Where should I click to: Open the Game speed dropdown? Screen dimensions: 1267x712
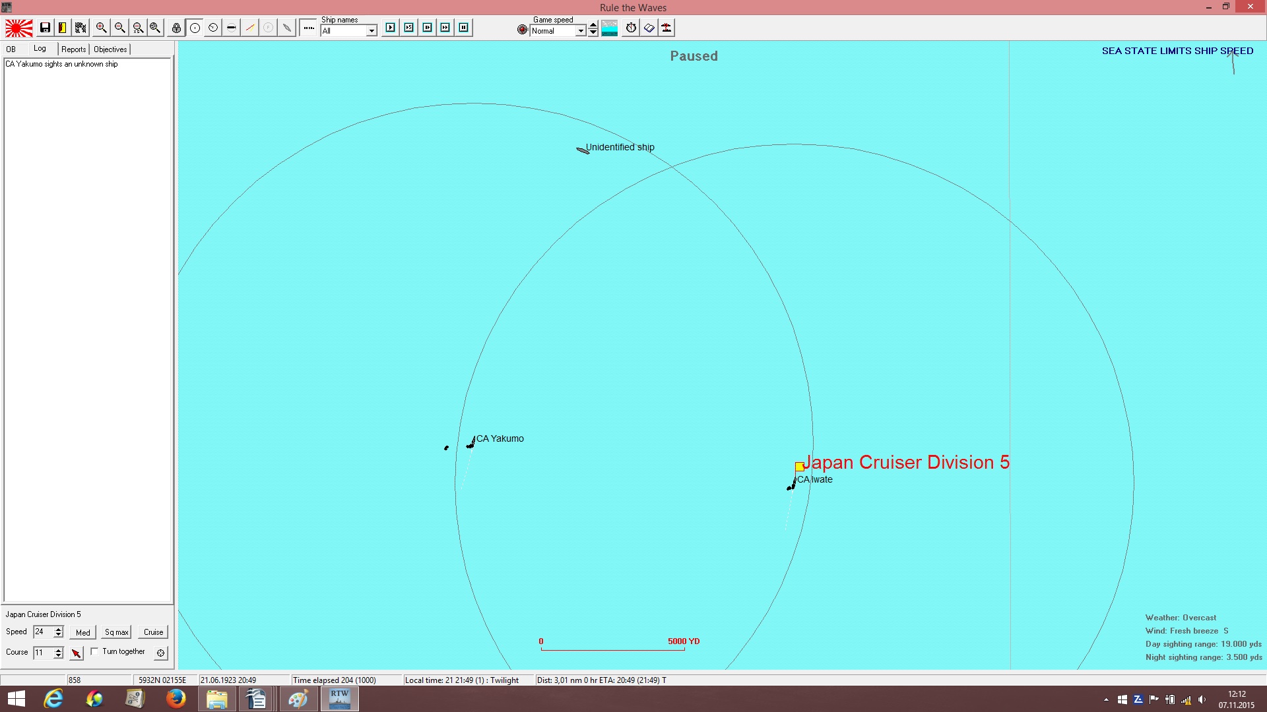click(581, 31)
